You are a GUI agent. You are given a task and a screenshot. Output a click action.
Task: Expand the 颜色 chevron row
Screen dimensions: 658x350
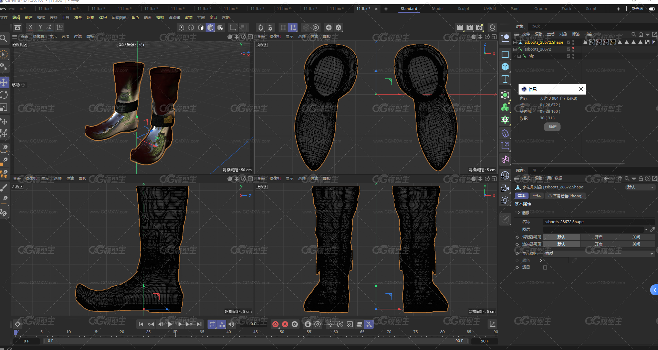[541, 261]
